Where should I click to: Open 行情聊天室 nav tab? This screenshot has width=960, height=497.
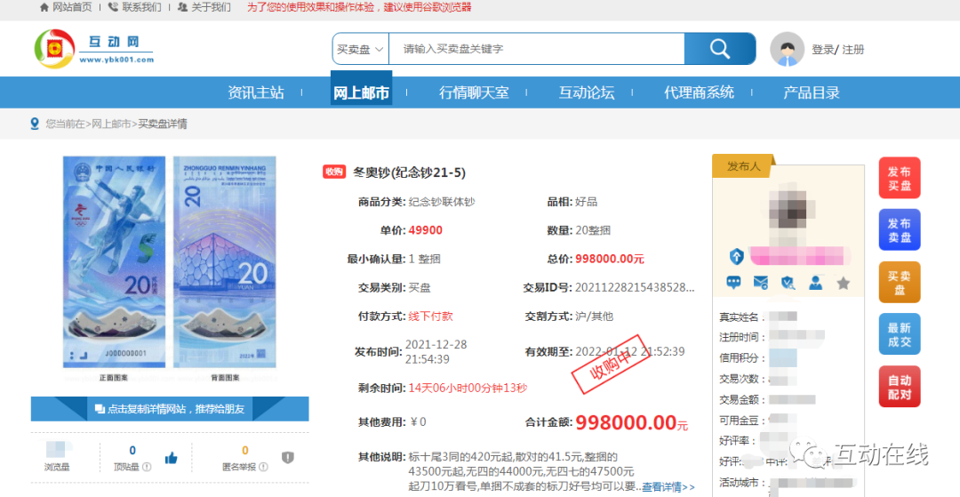click(x=474, y=93)
